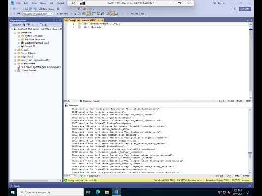262x196 pixels.
Task: Open the Query menu
Action: [43, 3]
